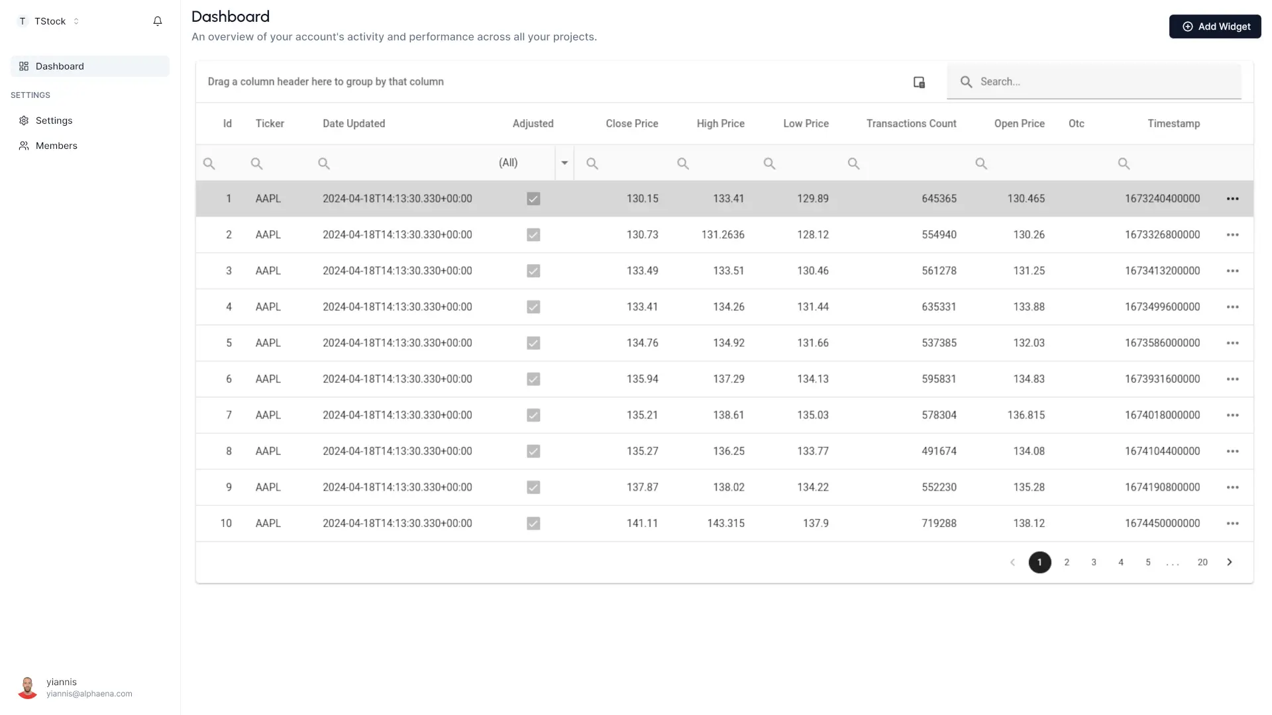
Task: Go to next page with right chevron
Action: 1230,562
